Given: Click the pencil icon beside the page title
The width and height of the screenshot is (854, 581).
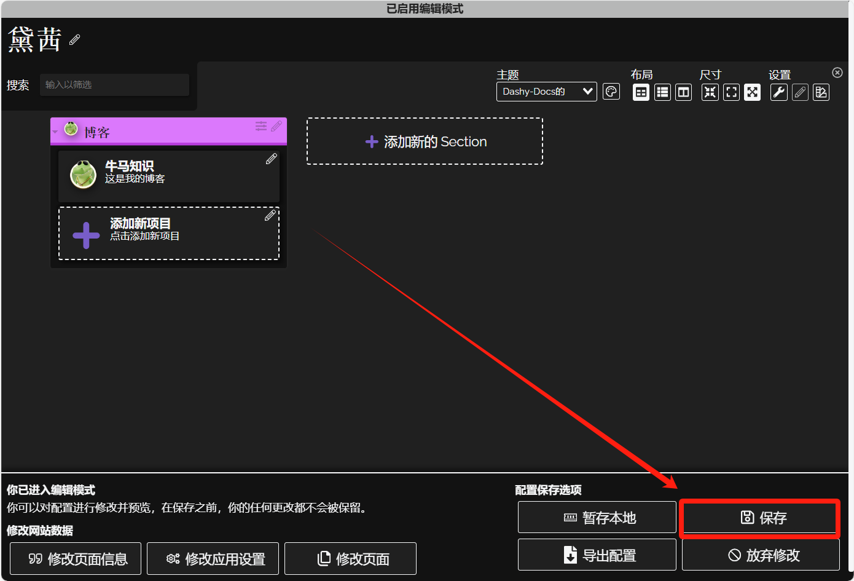Looking at the screenshot, I should (75, 40).
